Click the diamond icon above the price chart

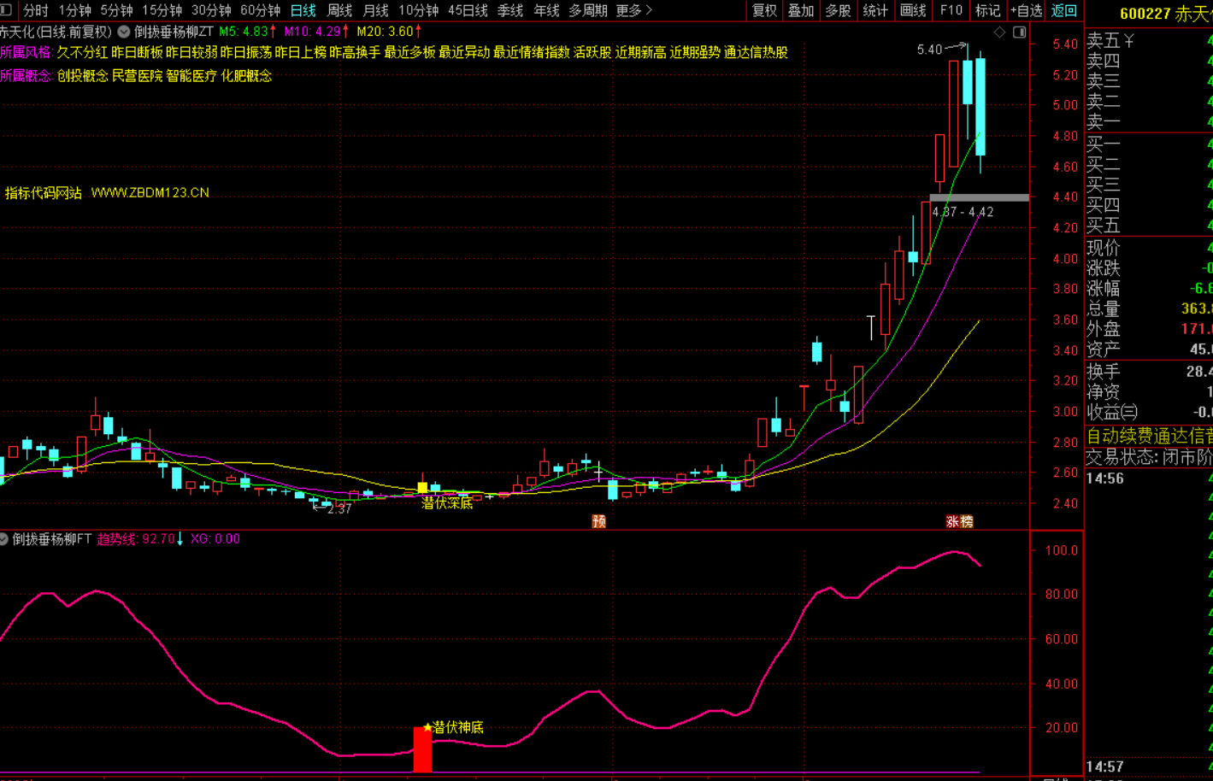(x=999, y=32)
